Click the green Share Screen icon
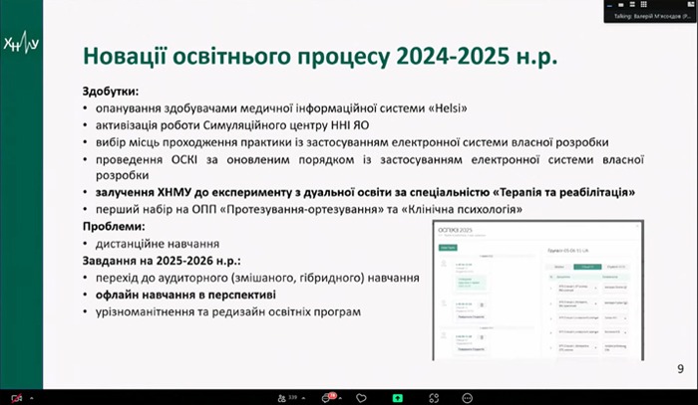This screenshot has width=698, height=405. [398, 398]
